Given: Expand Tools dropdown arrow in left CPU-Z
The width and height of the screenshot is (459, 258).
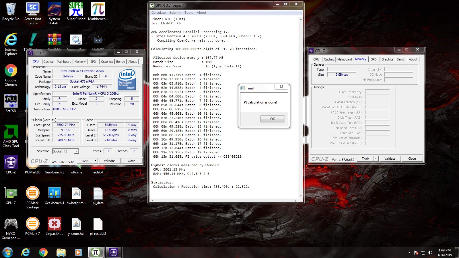Looking at the screenshot, I should 96,161.
